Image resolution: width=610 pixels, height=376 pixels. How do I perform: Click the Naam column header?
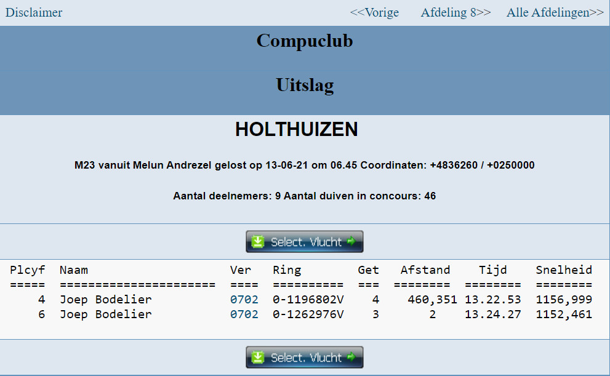[73, 270]
